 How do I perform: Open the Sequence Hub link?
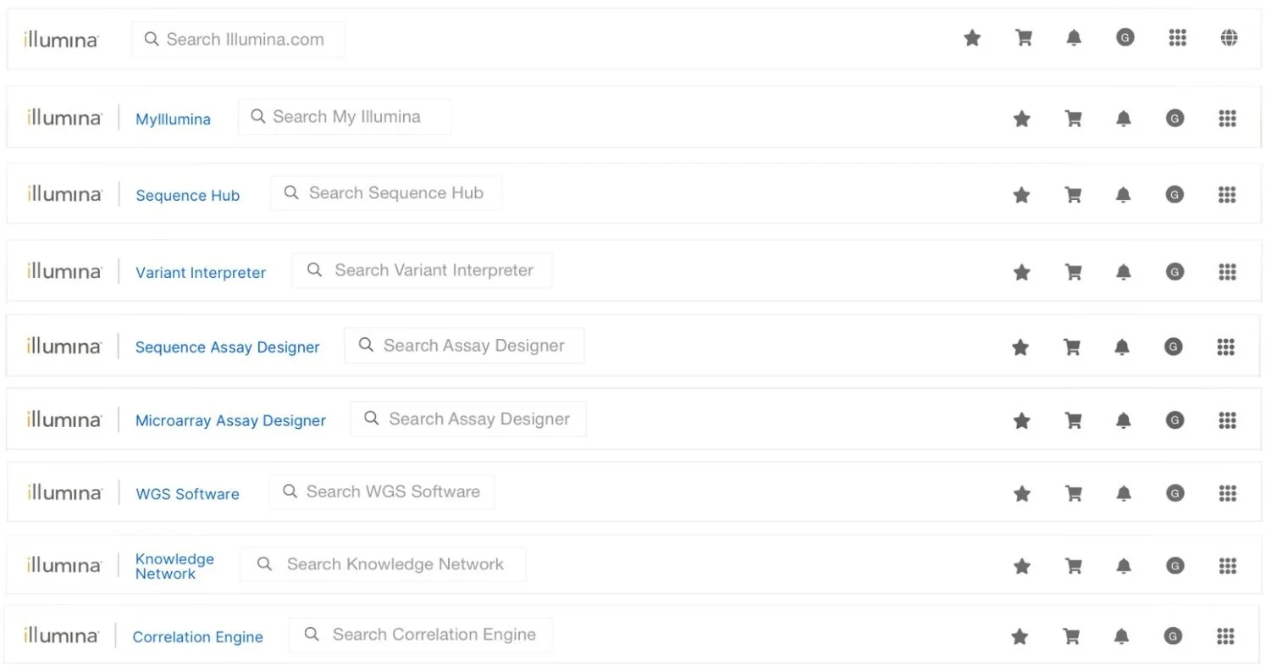tap(187, 196)
